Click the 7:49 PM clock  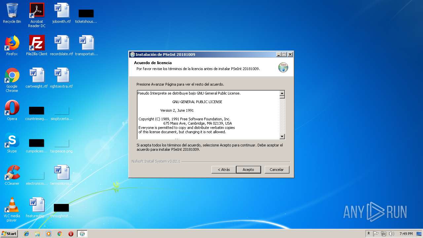coord(406,234)
